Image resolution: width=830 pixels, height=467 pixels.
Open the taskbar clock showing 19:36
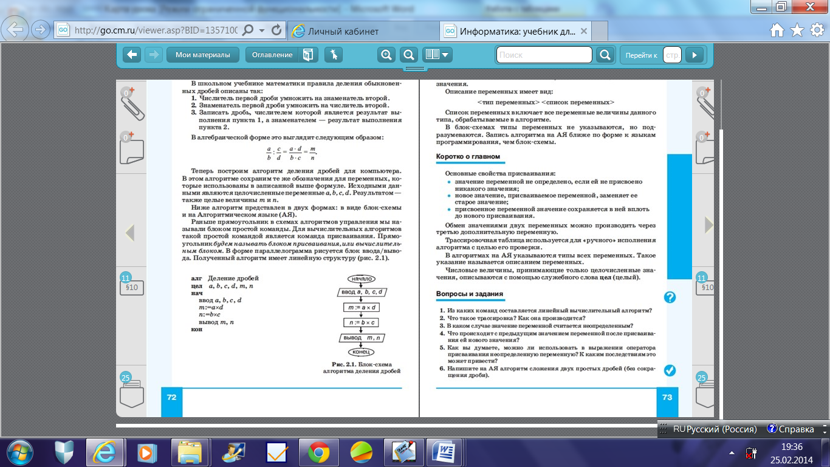point(792,452)
